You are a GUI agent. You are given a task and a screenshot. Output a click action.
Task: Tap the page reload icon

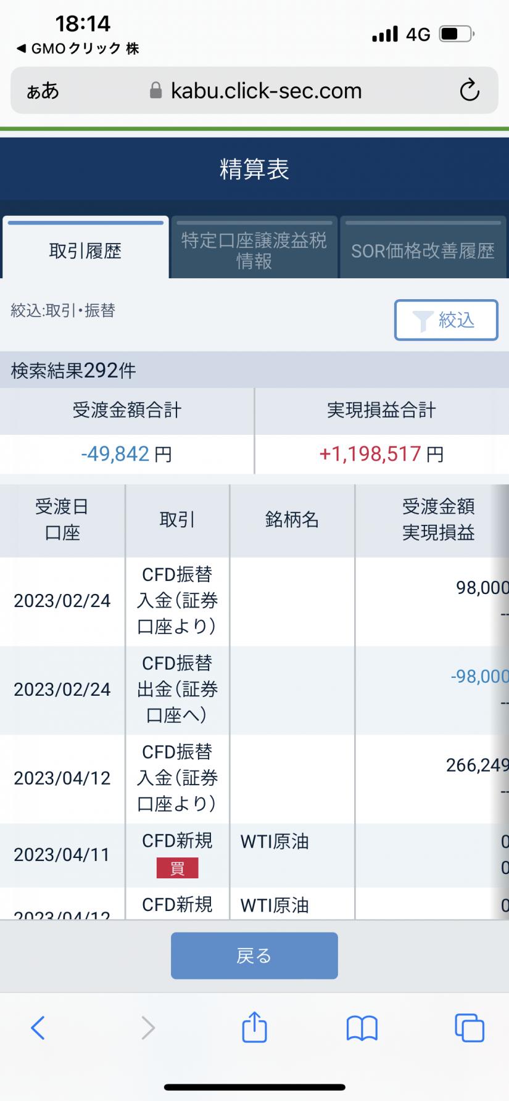[470, 91]
